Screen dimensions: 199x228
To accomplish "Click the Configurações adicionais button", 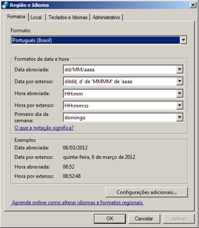I will [147, 192].
